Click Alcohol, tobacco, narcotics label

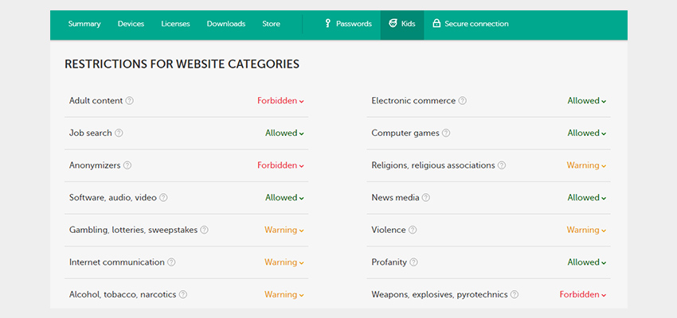(x=123, y=295)
